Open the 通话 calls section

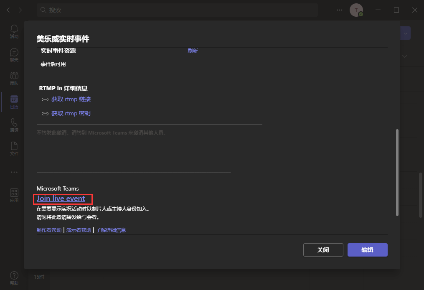click(14, 125)
